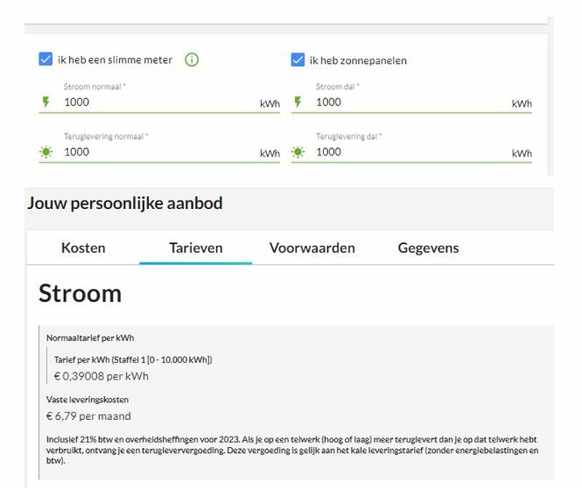The image size is (582, 488).
Task: Click the sun icon beside Teruglevering normaal
Action: pyautogui.click(x=46, y=152)
